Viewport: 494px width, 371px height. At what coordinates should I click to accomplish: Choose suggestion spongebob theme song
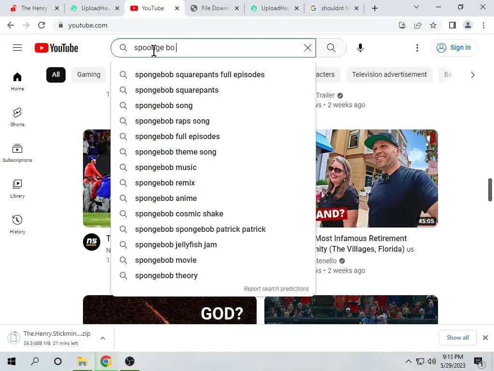tap(213, 152)
